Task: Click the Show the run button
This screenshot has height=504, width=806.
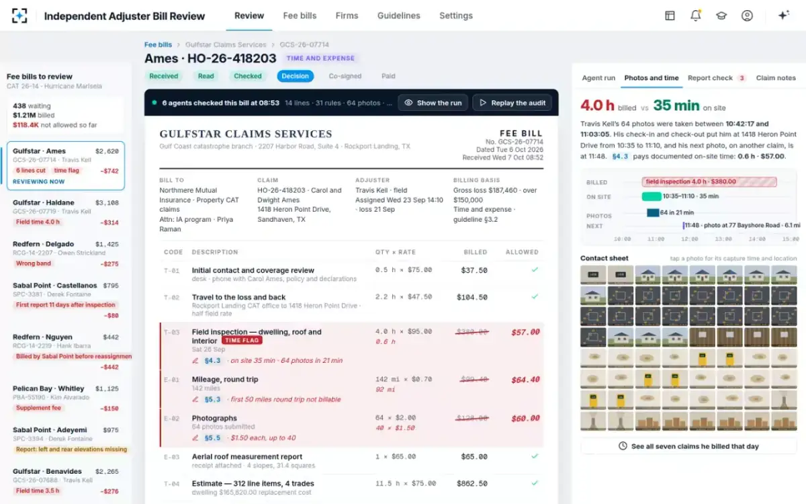Action: pos(433,103)
